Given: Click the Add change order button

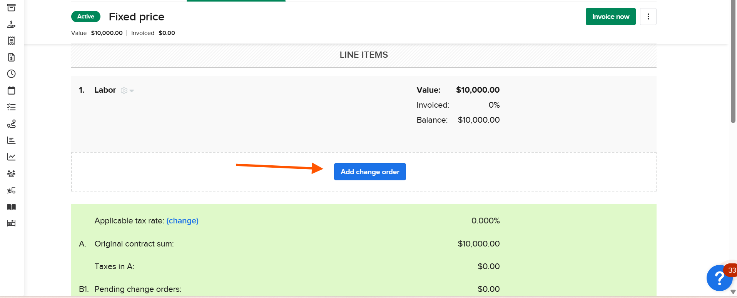Looking at the screenshot, I should point(370,172).
